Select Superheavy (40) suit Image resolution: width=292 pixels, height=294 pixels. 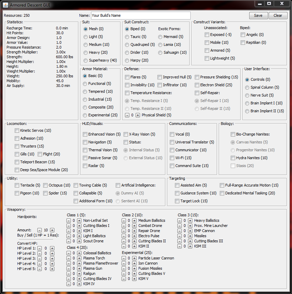pyautogui.click(x=100, y=60)
